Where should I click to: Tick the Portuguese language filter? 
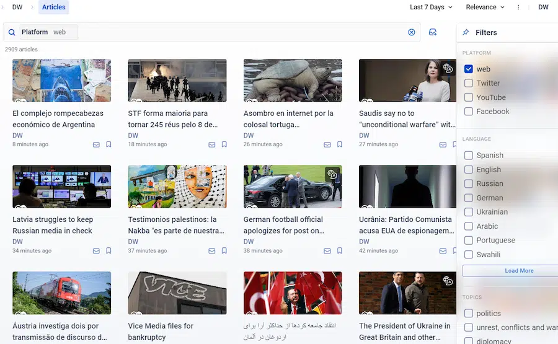coord(469,240)
